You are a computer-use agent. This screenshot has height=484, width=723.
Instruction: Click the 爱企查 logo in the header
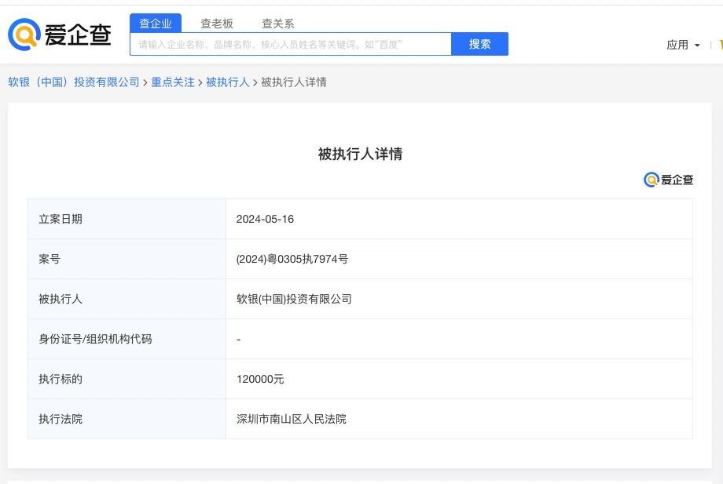60,35
